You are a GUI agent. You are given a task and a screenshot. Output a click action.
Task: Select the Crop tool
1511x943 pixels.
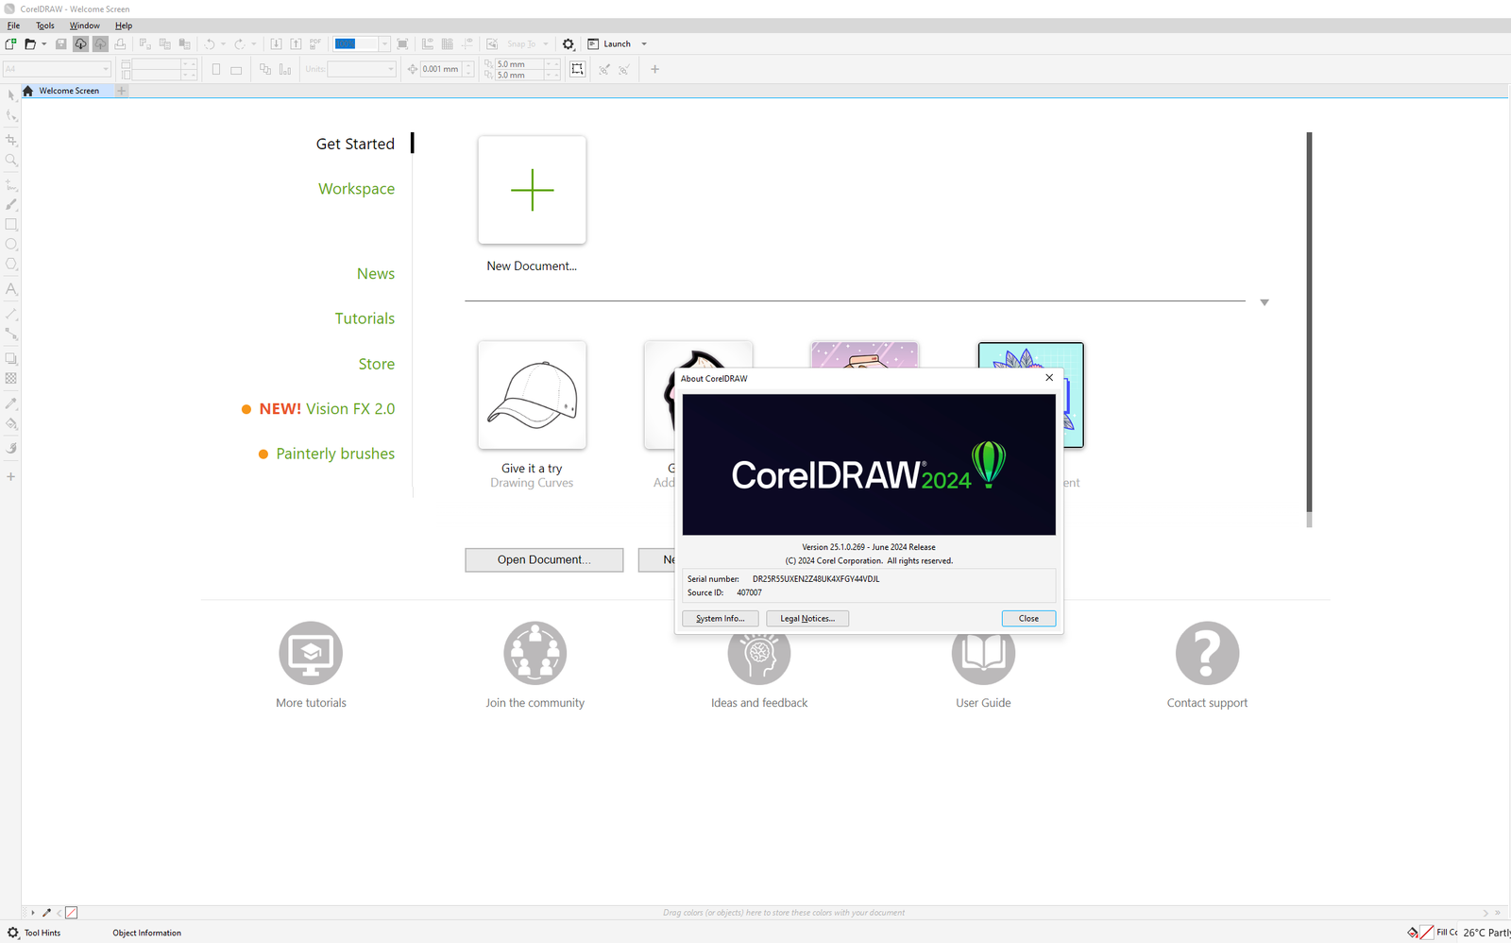[11, 140]
